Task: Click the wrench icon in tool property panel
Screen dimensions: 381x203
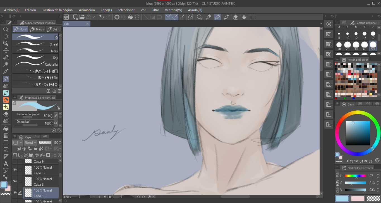Action: tap(59, 130)
